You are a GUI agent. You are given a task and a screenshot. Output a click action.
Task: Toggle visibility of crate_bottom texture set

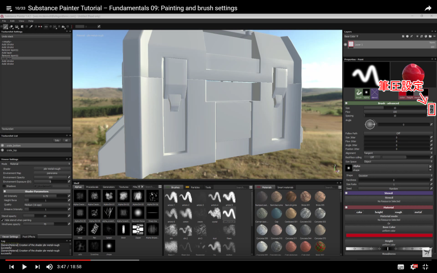click(3, 146)
